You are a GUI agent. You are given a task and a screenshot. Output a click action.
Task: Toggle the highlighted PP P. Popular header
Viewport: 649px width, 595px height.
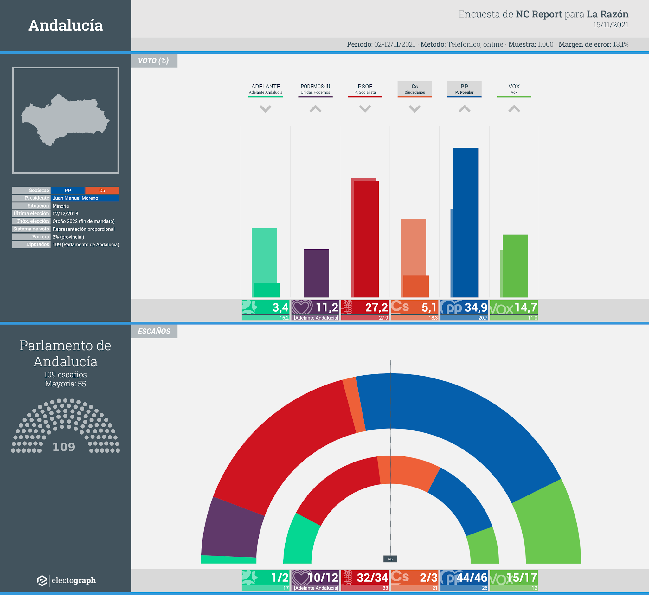(464, 89)
